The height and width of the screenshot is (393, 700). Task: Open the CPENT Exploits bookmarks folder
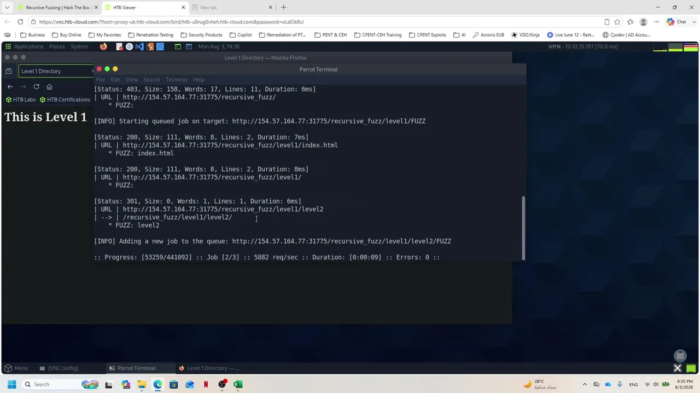(x=427, y=35)
